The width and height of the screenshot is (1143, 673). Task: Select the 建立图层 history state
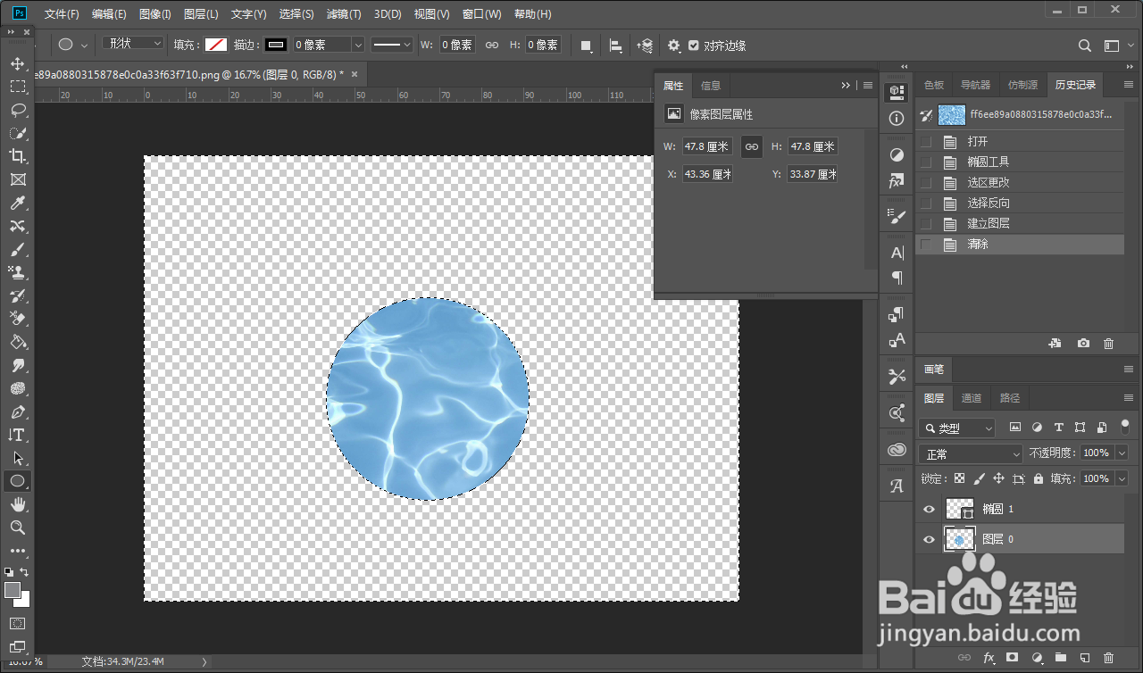[x=1019, y=224]
